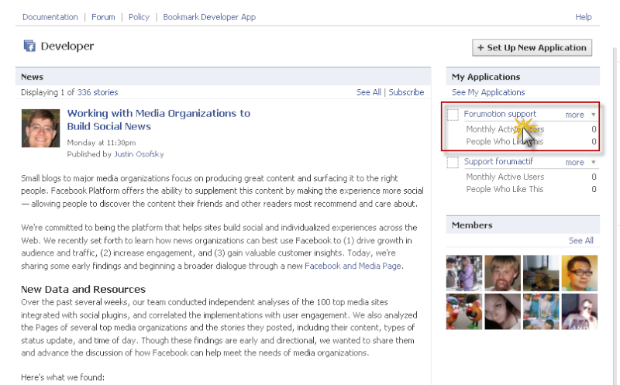Screen dimensions: 620x385
Task: Click See All in the News header
Action: (369, 92)
